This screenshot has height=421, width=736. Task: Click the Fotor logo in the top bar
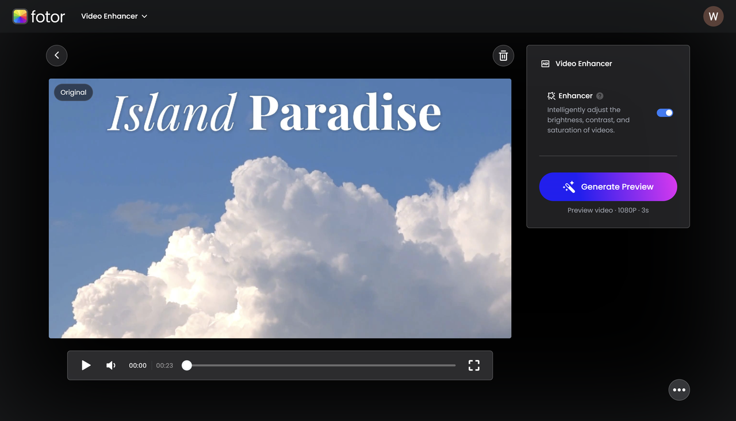click(39, 16)
